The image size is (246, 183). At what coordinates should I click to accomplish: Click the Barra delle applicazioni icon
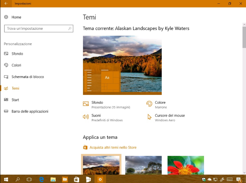click(x=6, y=111)
